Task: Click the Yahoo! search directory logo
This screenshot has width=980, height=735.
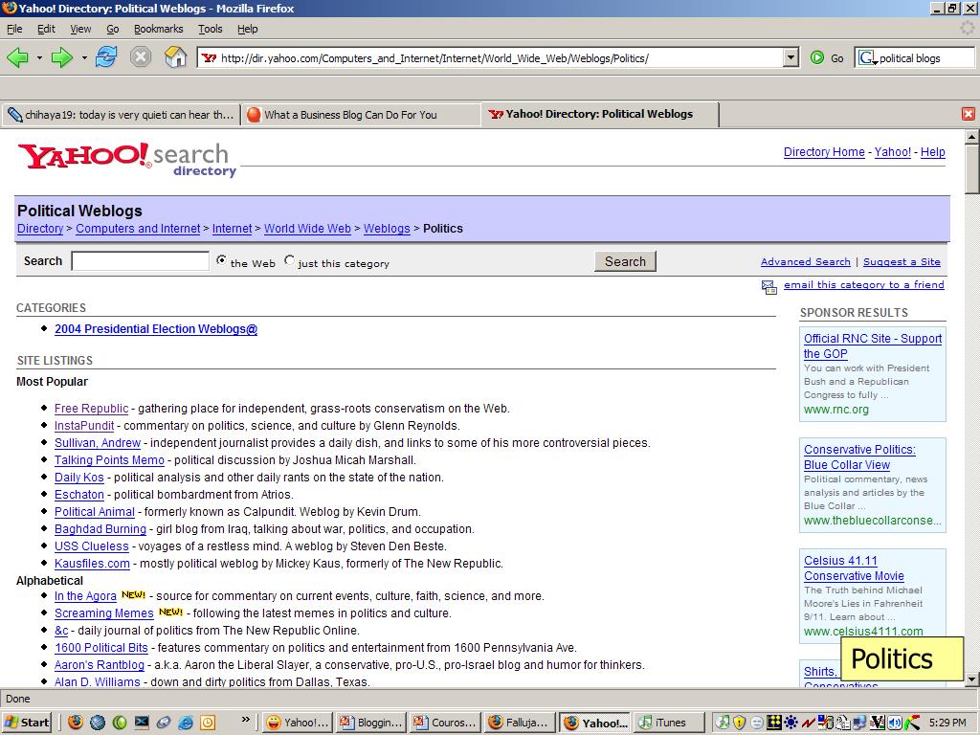Action: click(x=127, y=160)
